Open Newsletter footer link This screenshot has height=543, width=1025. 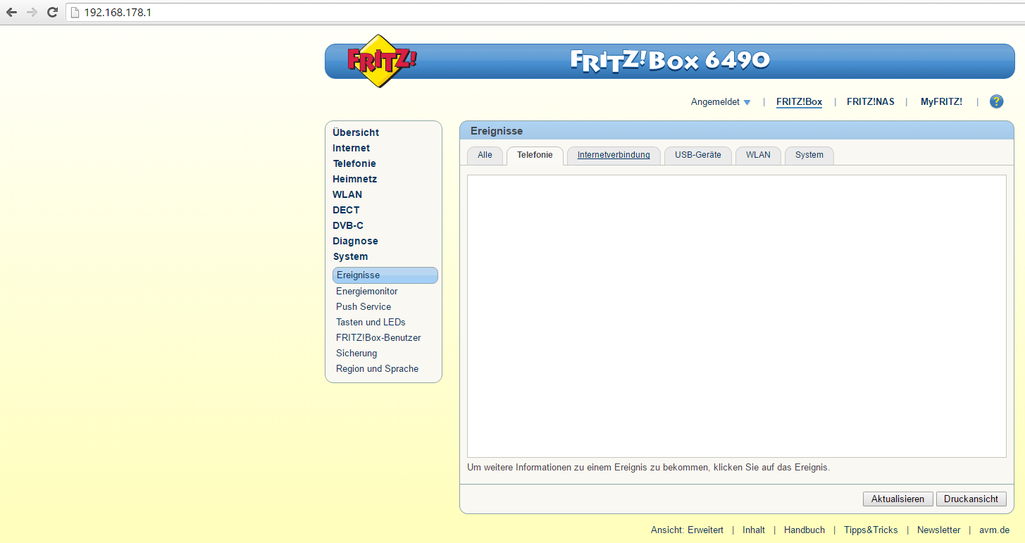pyautogui.click(x=938, y=530)
